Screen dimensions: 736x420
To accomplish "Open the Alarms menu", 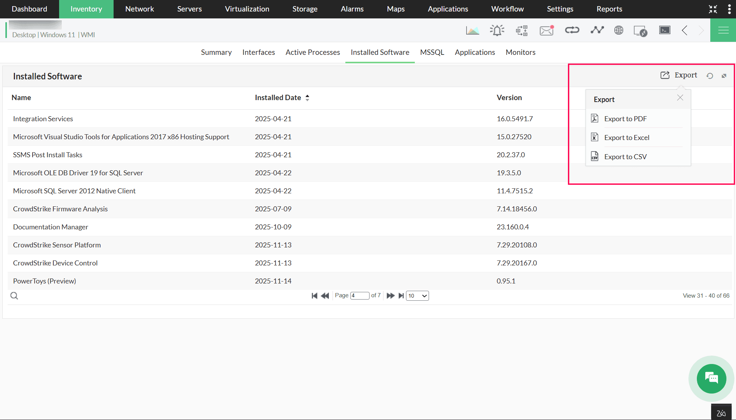I will (352, 9).
